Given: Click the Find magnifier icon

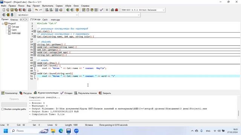Looking at the screenshot, I should click(x=47, y=10).
